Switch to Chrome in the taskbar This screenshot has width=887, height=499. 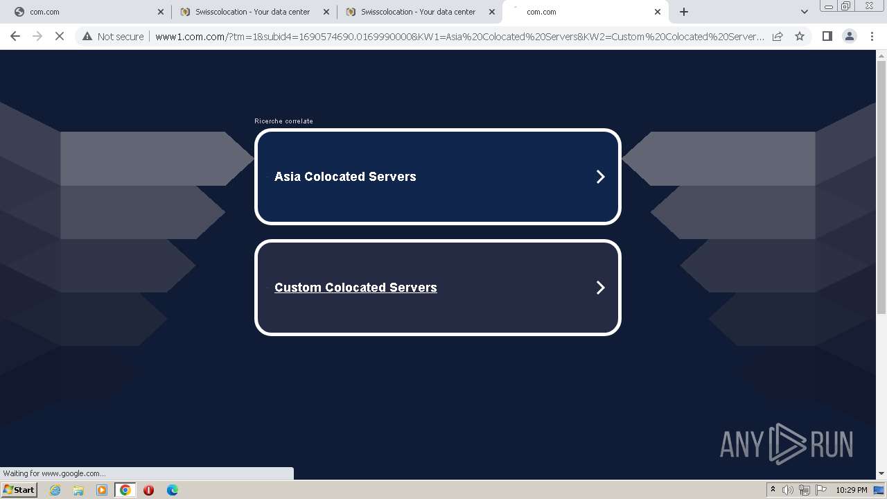(125, 490)
